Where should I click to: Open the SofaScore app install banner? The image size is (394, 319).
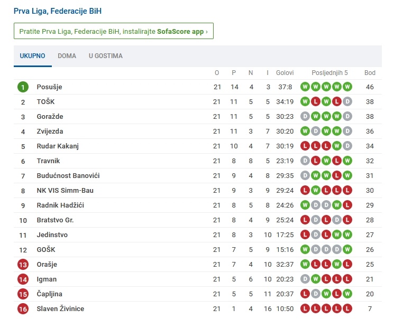click(114, 31)
